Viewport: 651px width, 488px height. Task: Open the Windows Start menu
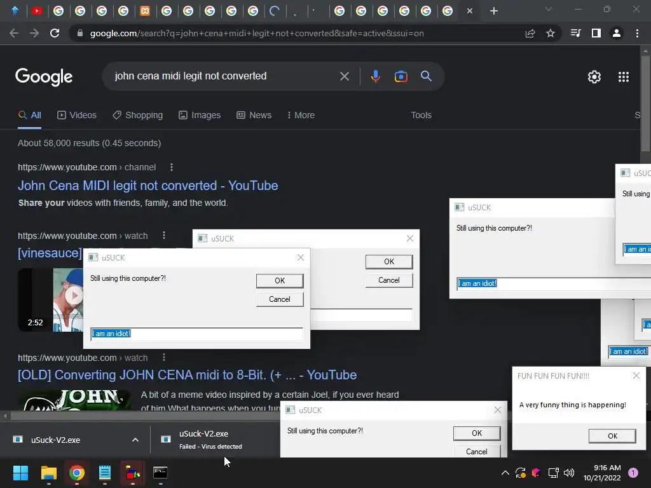(x=20, y=473)
